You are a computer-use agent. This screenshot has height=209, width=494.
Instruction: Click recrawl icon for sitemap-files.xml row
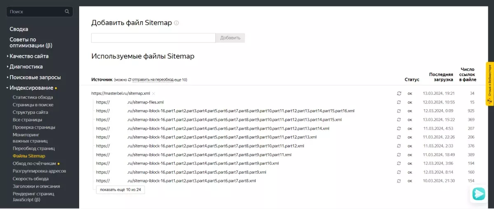click(x=399, y=102)
